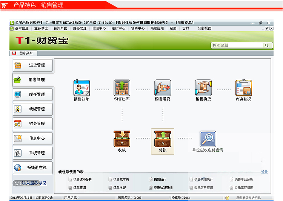Screen dimensions: 283x201
Task: Click the smiley face icon in status bar
Action: click(227, 198)
